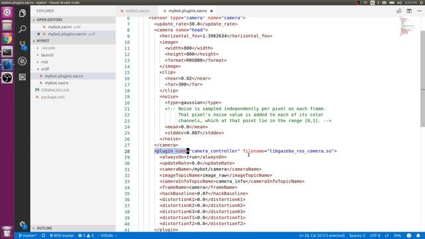Click the ROS master status item
The height and width of the screenshot is (239, 425).
[x=62, y=236]
